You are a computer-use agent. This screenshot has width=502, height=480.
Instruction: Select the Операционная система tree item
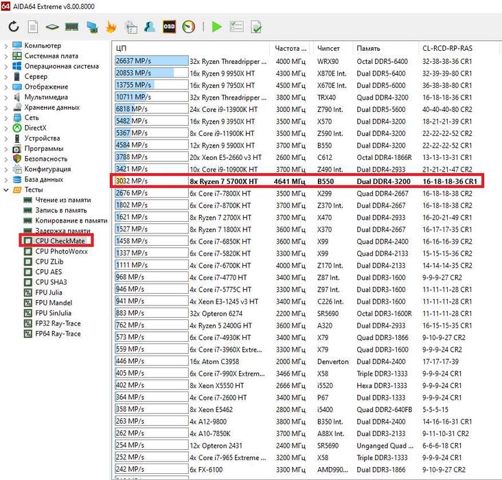coord(62,66)
